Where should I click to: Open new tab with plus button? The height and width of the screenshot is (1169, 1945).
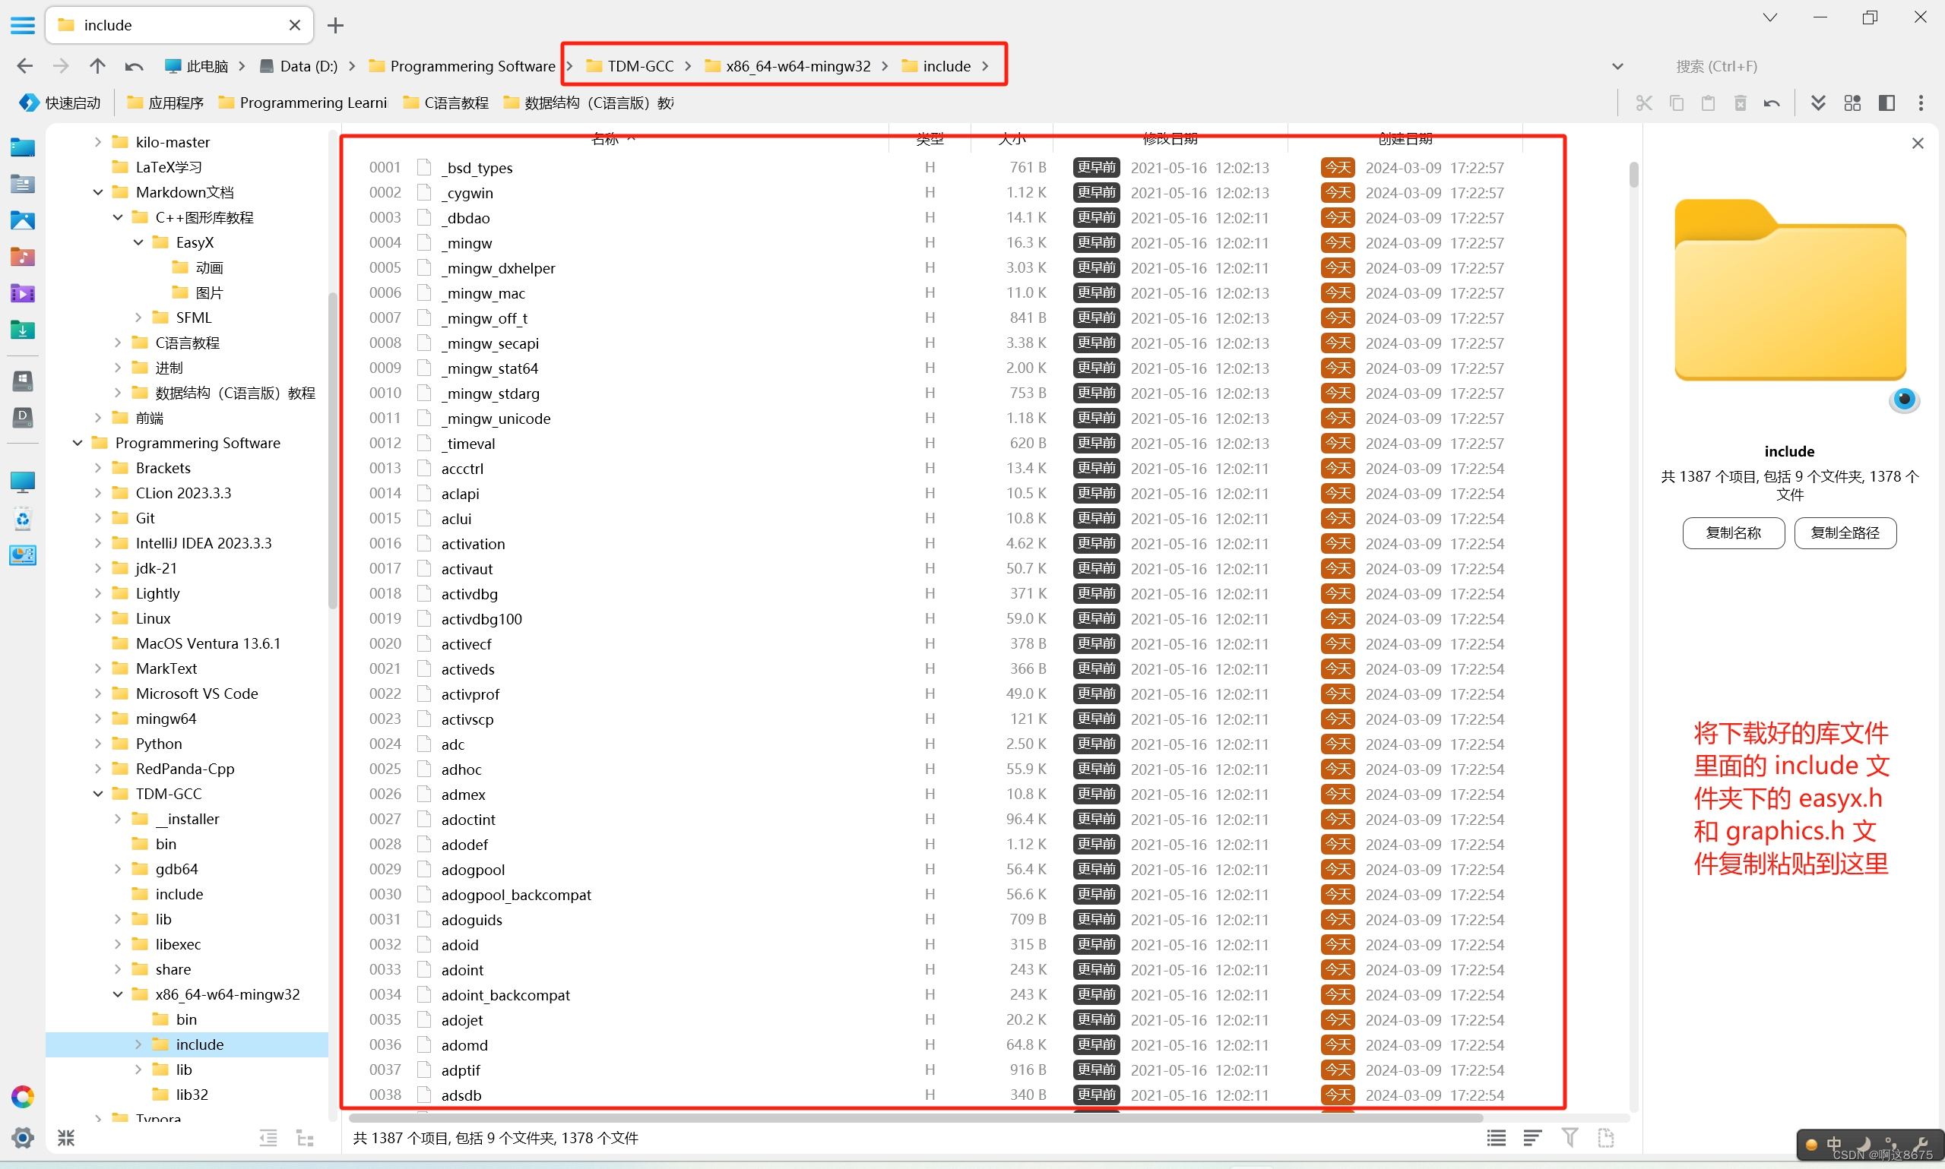(336, 25)
